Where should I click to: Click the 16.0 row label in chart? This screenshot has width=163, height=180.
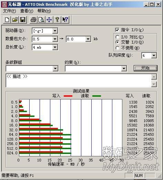[x=13, y=125]
